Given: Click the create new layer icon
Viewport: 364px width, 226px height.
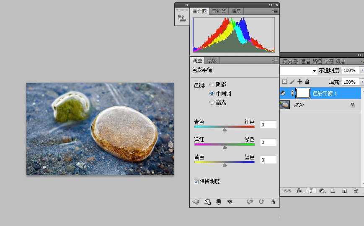Looking at the screenshot, I should [344, 191].
